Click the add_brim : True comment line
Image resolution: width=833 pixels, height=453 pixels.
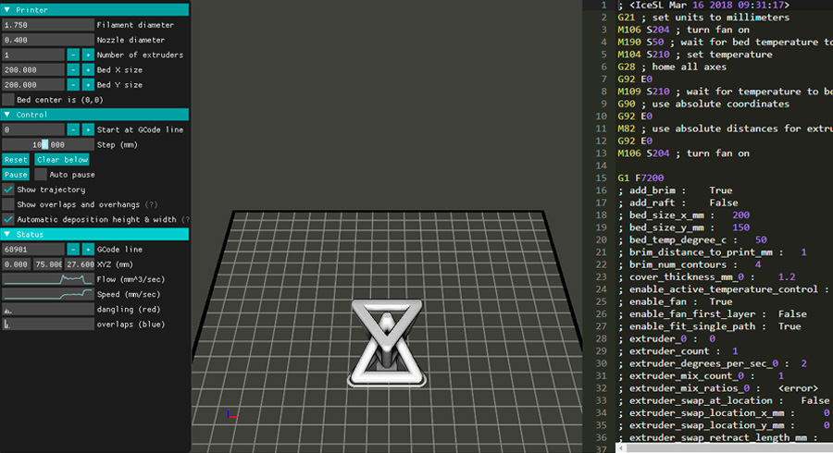pyautogui.click(x=676, y=190)
